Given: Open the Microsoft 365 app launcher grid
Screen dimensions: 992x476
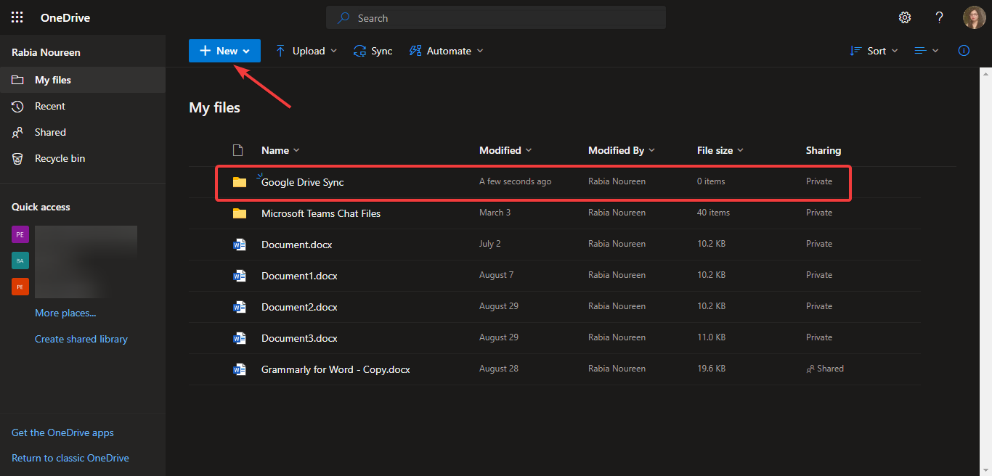Looking at the screenshot, I should [x=17, y=17].
